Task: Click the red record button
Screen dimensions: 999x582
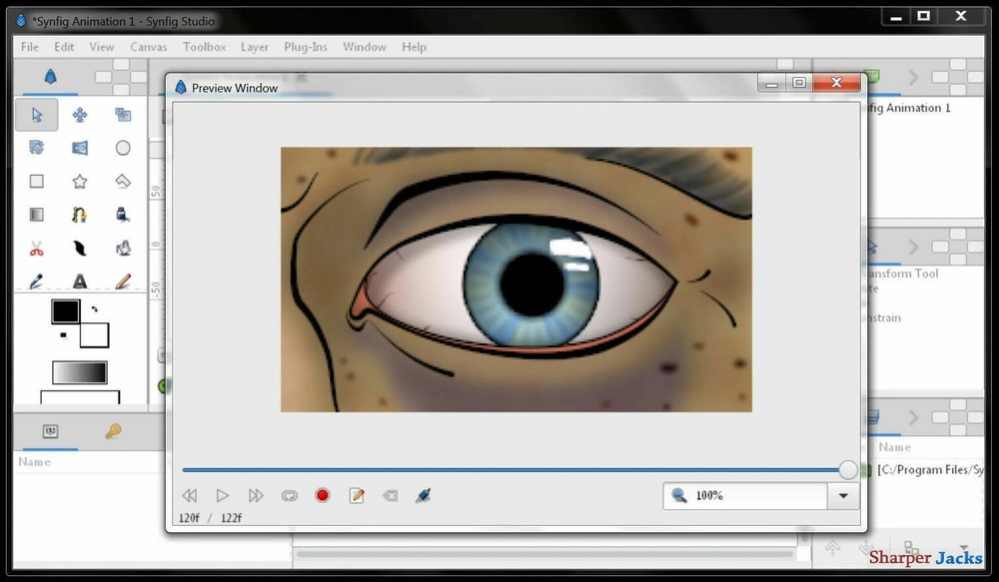Action: 323,495
